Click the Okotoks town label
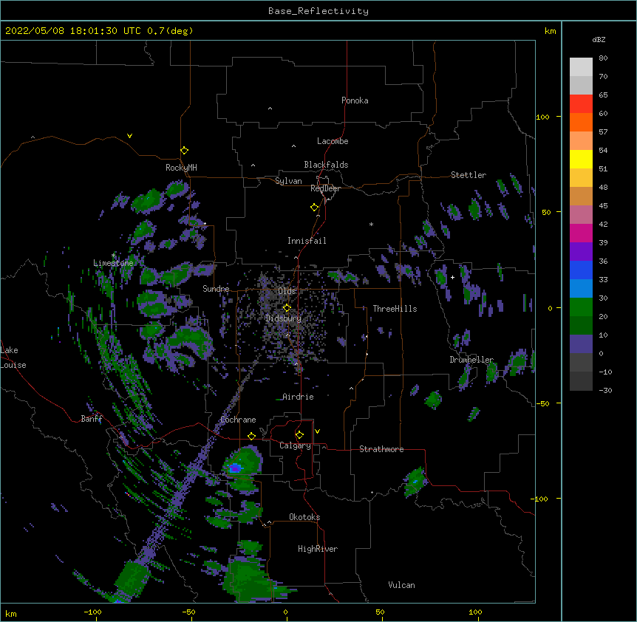This screenshot has width=637, height=622. [304, 517]
